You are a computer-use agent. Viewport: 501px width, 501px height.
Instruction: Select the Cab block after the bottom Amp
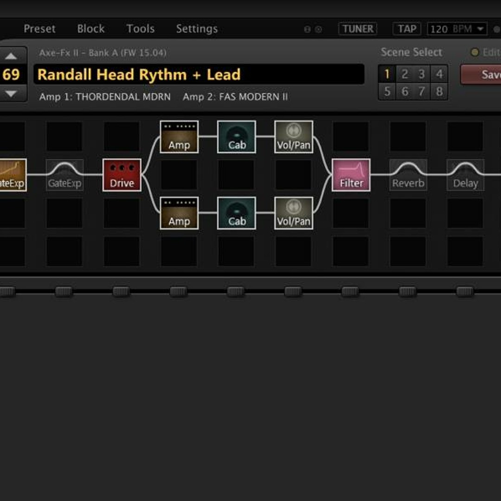coord(237,213)
